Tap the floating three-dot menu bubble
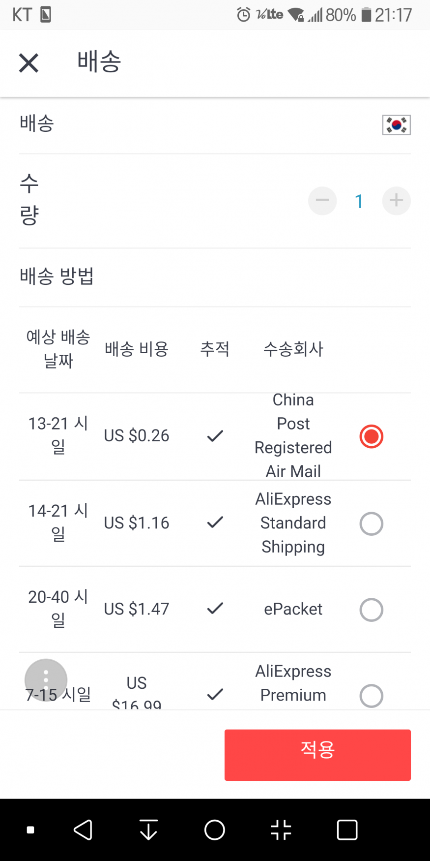This screenshot has height=861, width=430. (x=46, y=680)
